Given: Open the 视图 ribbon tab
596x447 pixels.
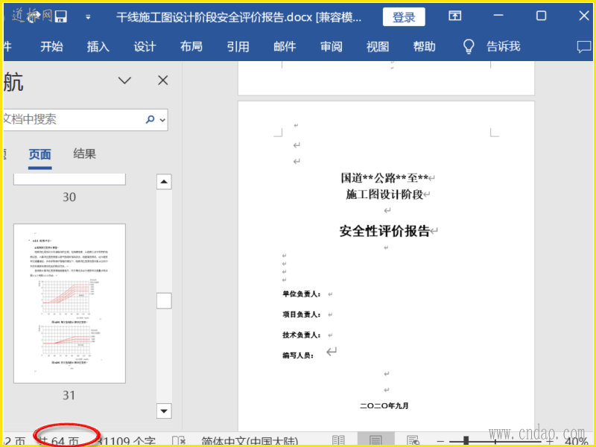Looking at the screenshot, I should (x=378, y=47).
